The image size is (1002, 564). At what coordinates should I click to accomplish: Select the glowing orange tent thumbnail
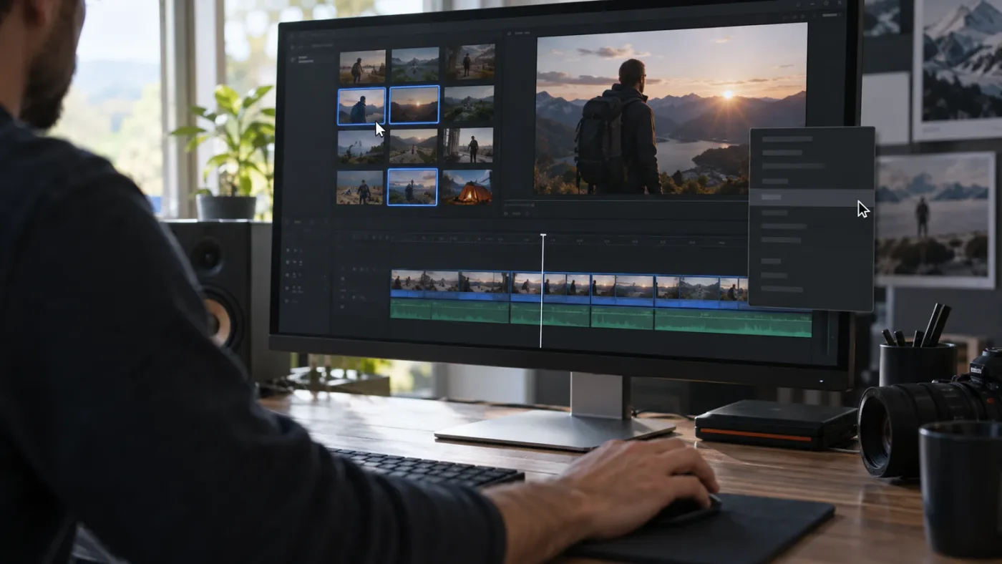click(x=467, y=187)
